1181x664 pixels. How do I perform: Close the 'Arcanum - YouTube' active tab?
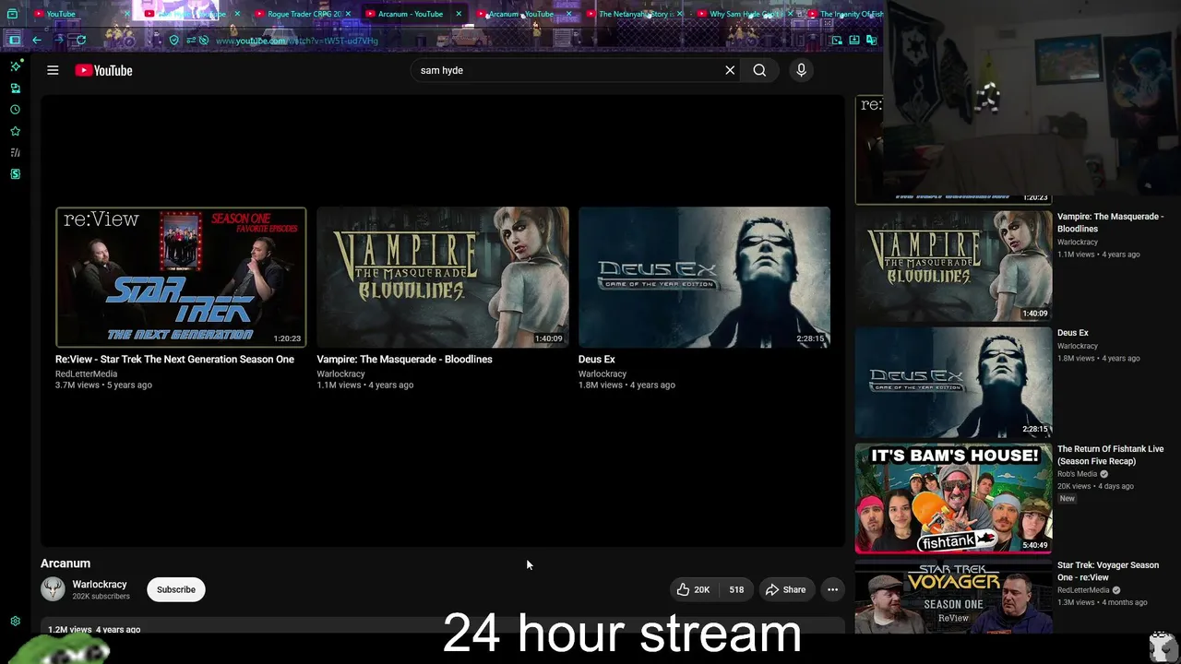(x=459, y=14)
